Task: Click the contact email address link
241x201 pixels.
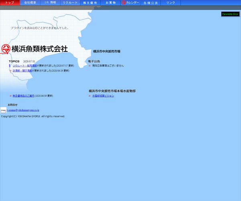Action: [23, 110]
